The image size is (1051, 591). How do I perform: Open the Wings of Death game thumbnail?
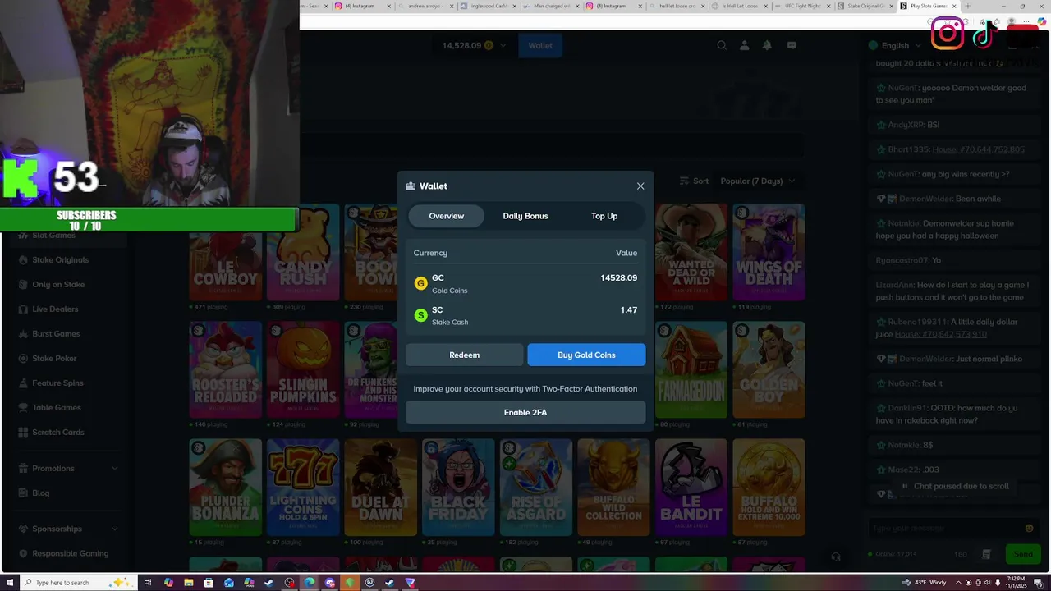769,252
